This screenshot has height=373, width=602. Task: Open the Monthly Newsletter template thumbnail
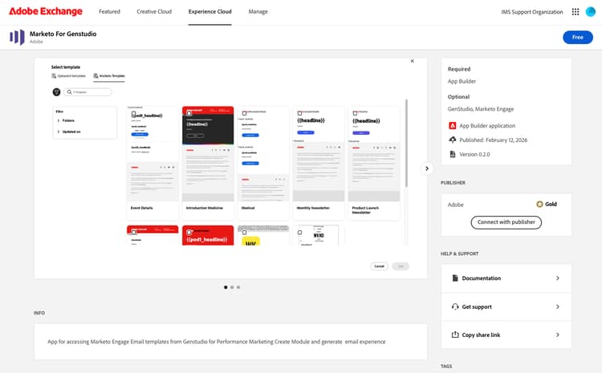coord(319,153)
